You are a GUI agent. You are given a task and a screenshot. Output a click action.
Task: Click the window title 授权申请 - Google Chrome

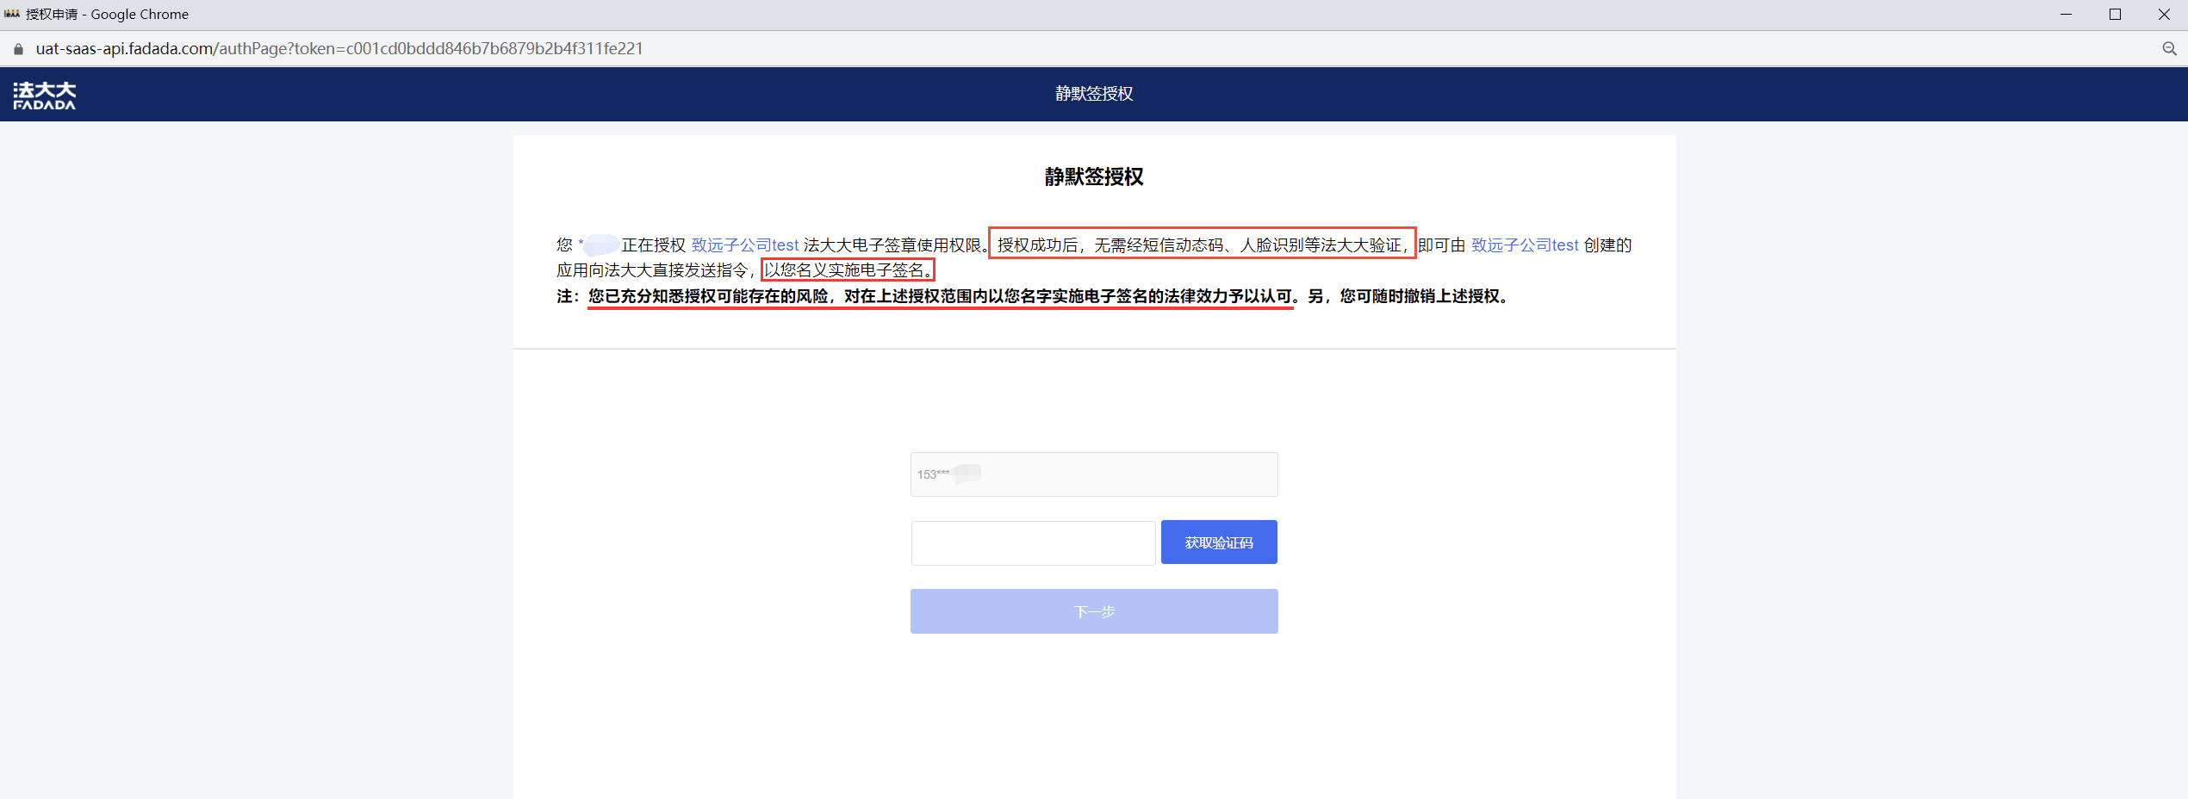coord(107,14)
